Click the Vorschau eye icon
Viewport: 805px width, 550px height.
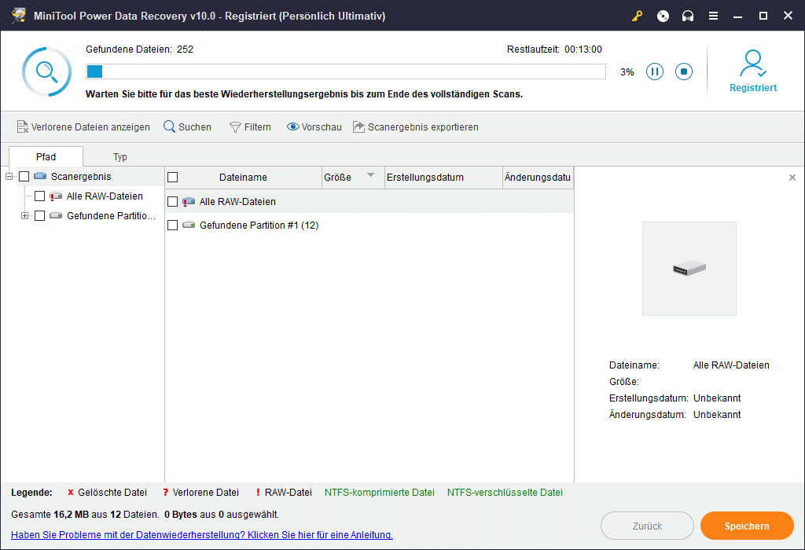coord(293,126)
